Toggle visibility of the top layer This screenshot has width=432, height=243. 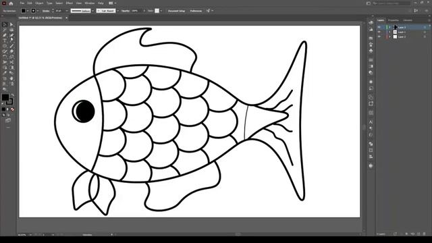(x=379, y=27)
